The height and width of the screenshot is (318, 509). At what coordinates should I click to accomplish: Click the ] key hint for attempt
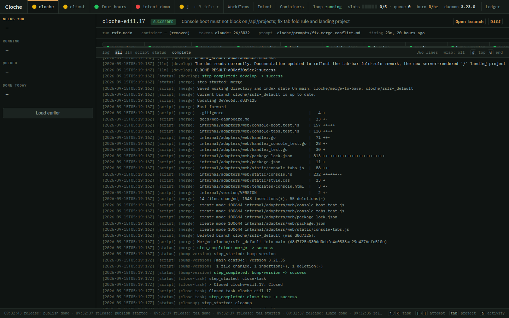(425, 313)
